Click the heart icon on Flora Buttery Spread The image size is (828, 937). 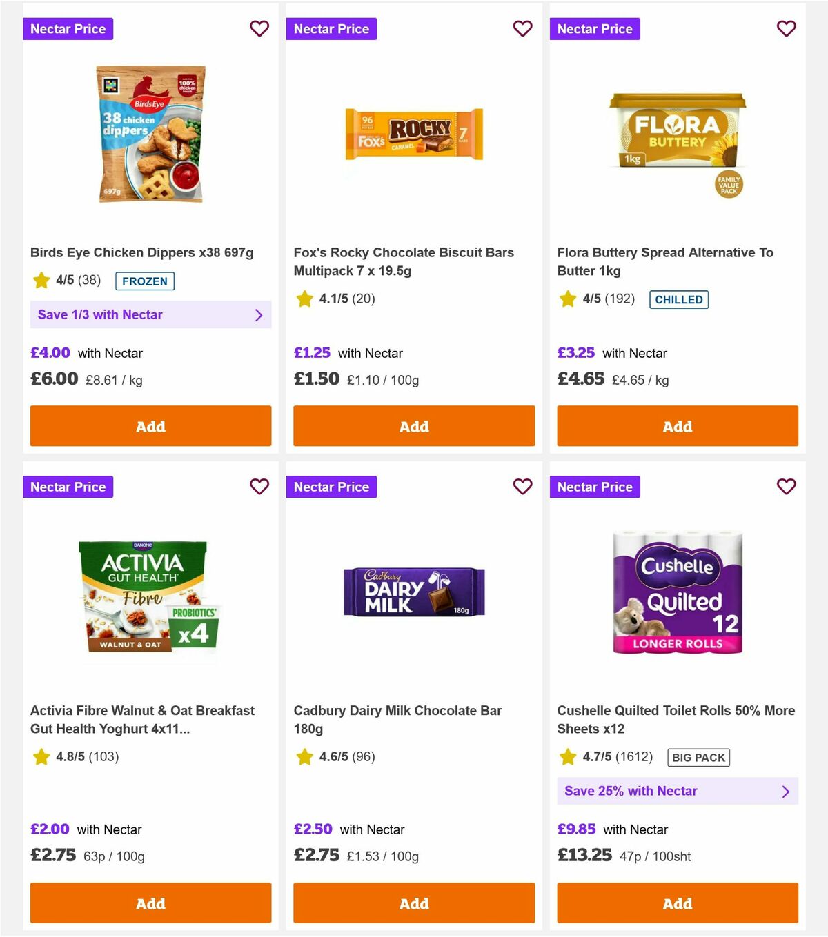[x=786, y=29]
